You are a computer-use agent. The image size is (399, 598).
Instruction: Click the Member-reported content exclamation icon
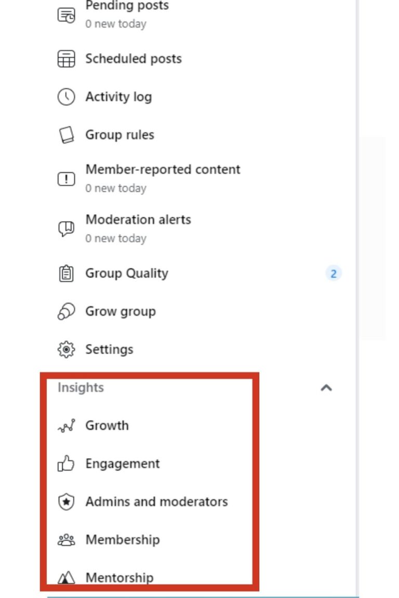(66, 179)
